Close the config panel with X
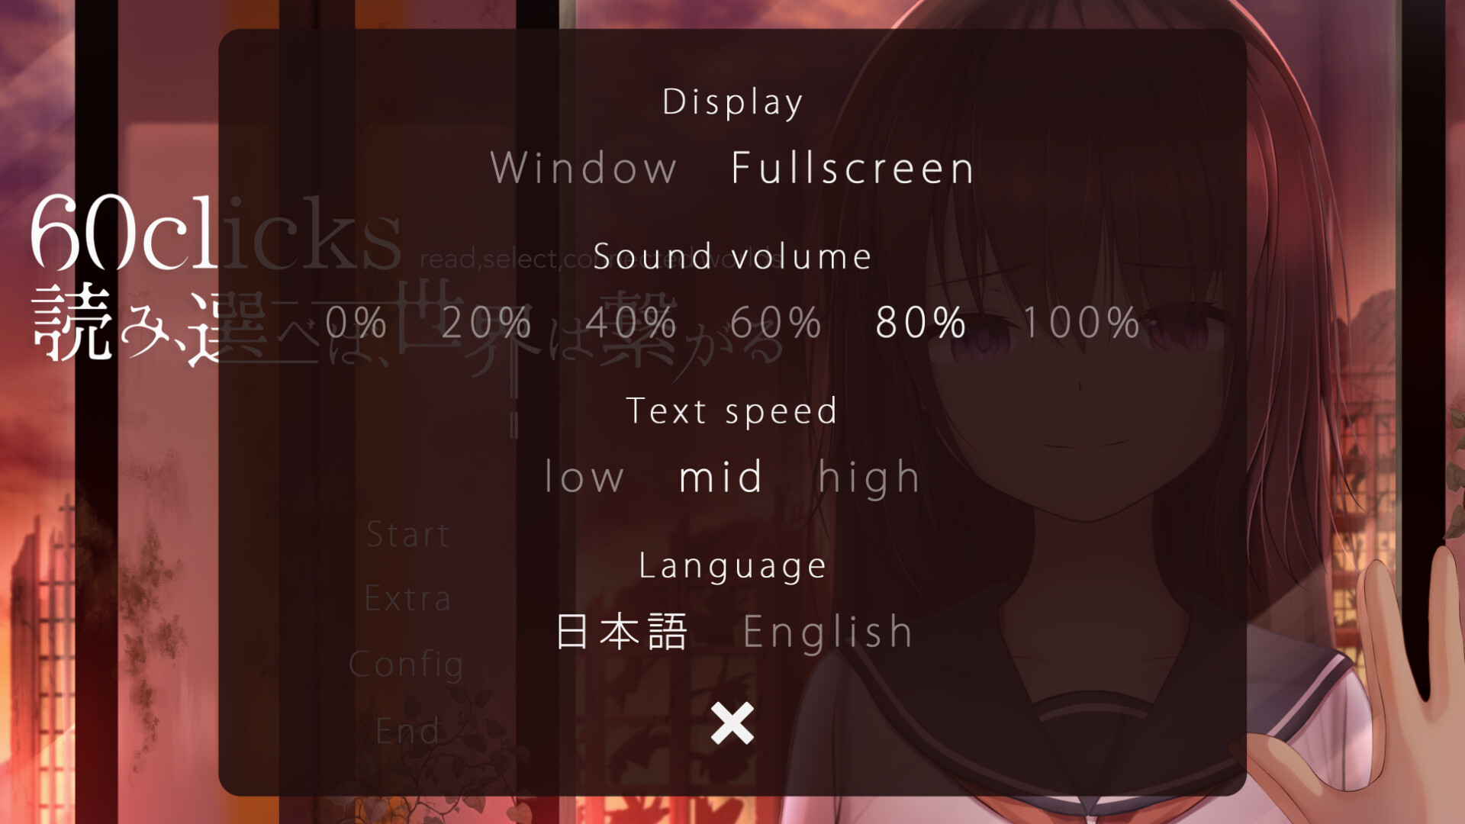 pos(732,721)
